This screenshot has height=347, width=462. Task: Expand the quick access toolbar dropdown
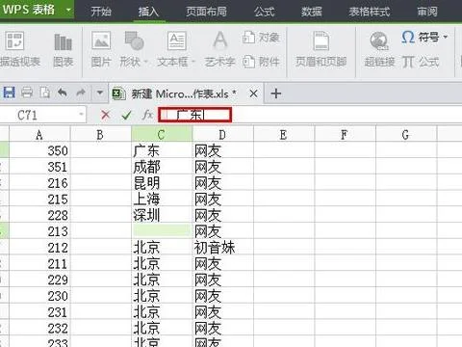pos(100,93)
